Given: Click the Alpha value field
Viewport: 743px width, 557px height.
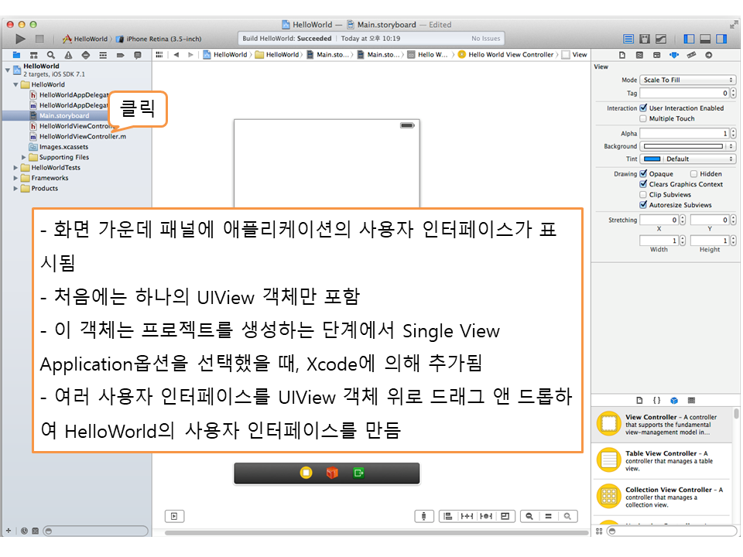Looking at the screenshot, I should 683,134.
